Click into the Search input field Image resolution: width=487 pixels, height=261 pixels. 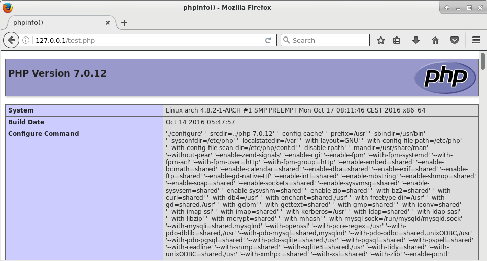330,40
